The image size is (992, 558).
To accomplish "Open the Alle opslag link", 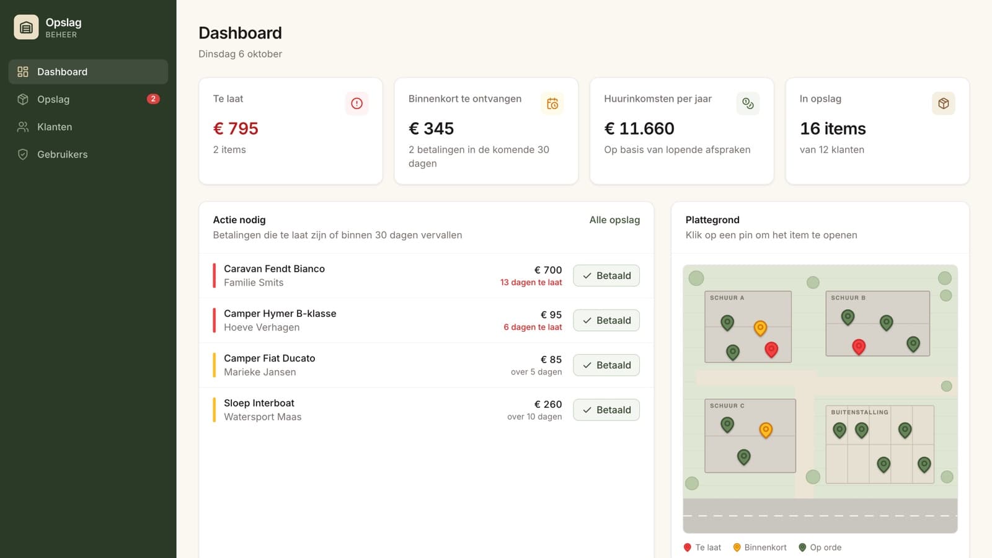I will pos(614,220).
